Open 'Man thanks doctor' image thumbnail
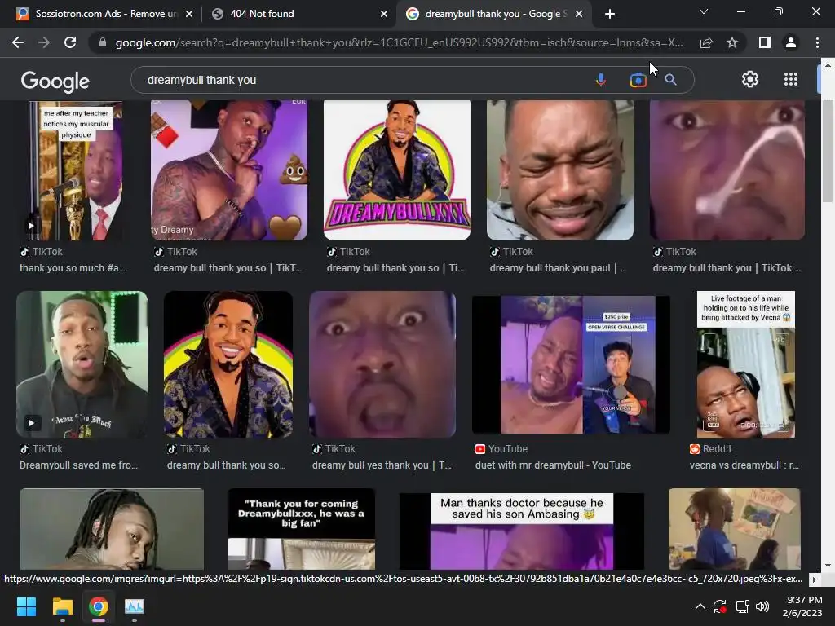The width and height of the screenshot is (835, 626). point(521,531)
